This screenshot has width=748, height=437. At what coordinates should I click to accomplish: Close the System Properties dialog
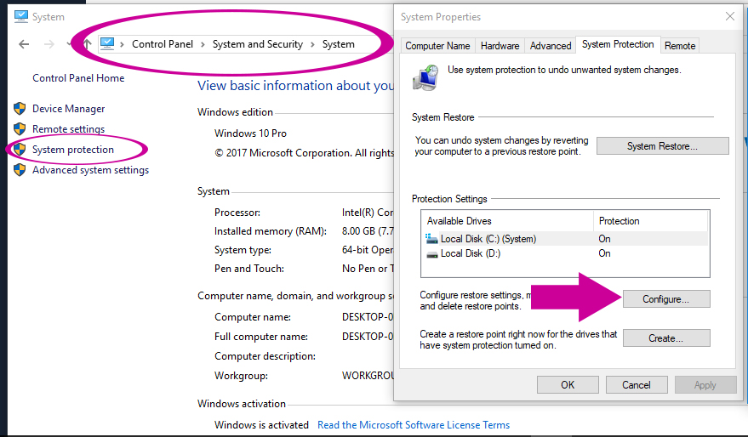[730, 17]
